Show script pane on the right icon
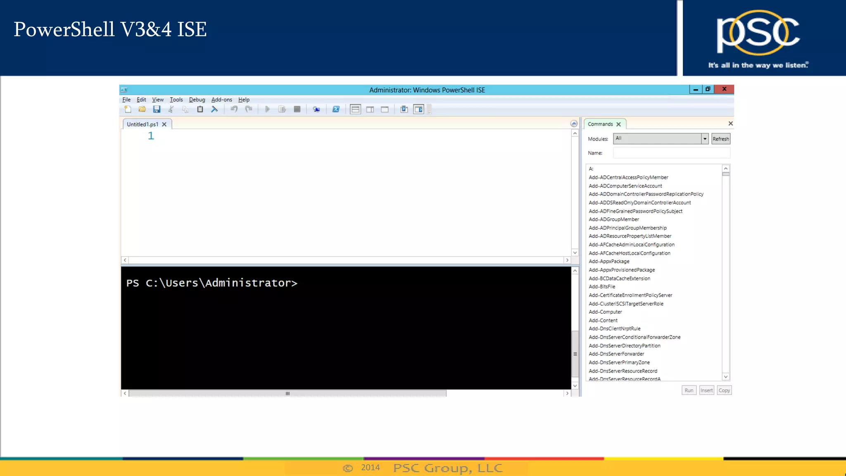 point(370,109)
